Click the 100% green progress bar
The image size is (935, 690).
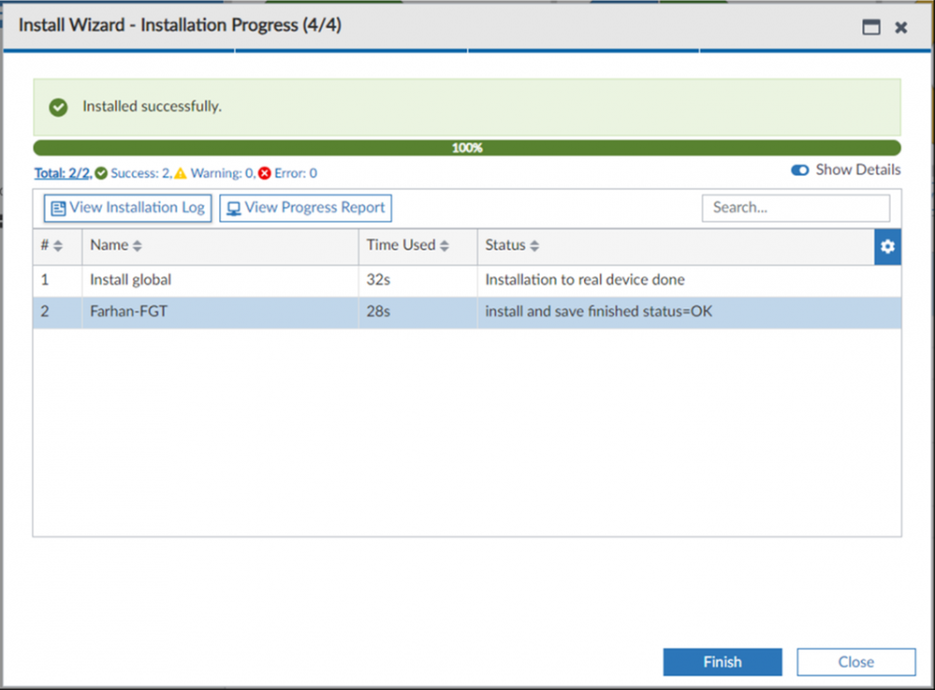[467, 148]
